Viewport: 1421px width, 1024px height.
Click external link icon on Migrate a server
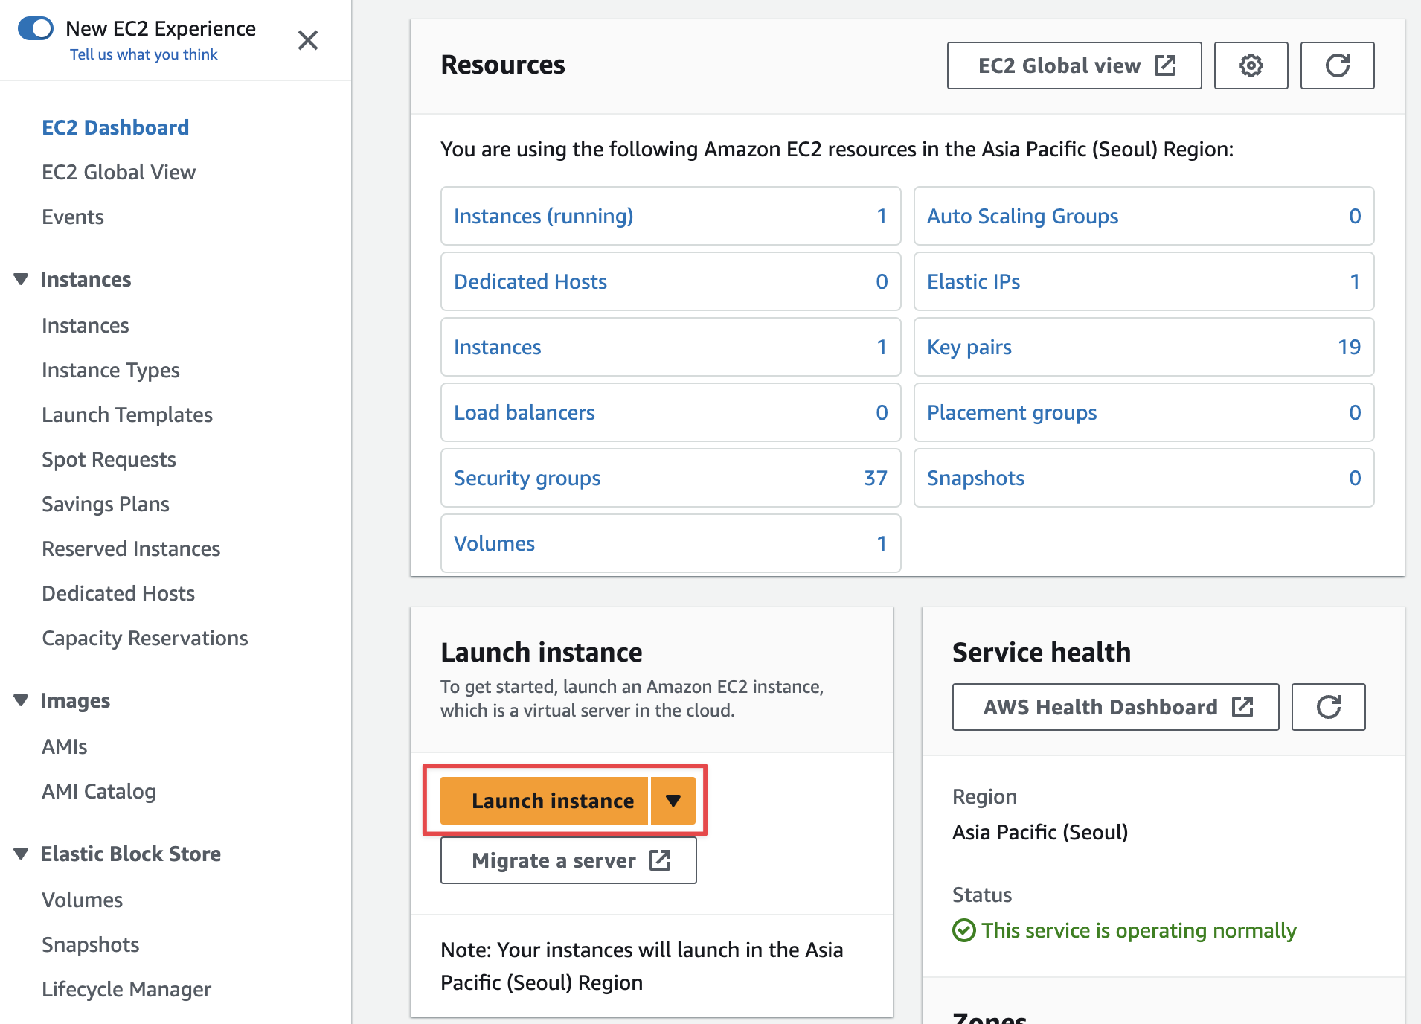(x=660, y=860)
